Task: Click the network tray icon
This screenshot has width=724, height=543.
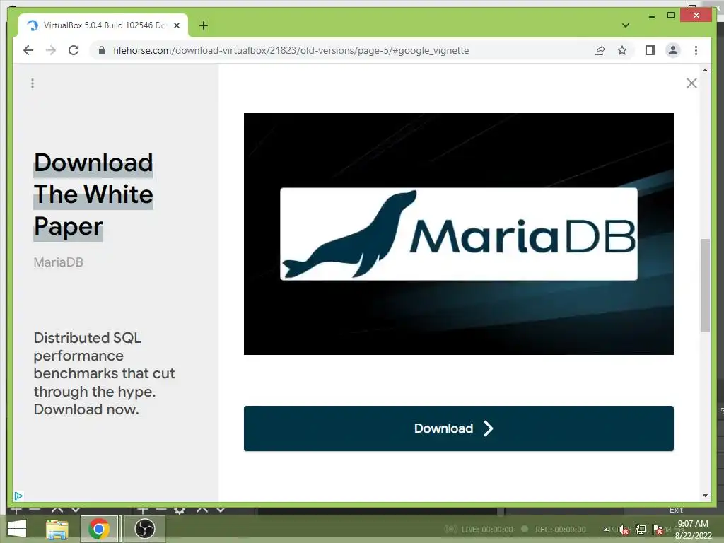Action: 641,530
